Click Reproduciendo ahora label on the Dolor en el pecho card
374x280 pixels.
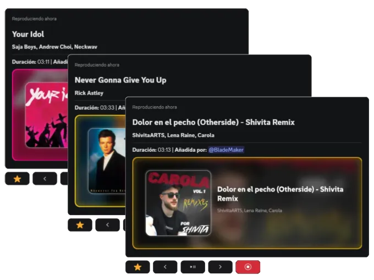[155, 107]
